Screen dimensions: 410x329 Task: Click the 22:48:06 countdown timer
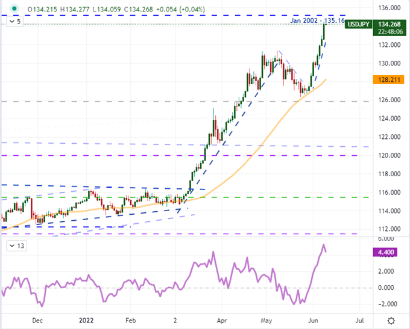pos(389,32)
